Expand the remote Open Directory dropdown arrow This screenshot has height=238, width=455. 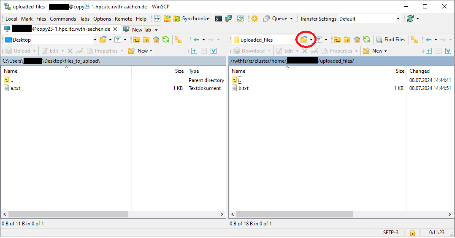tap(311, 40)
